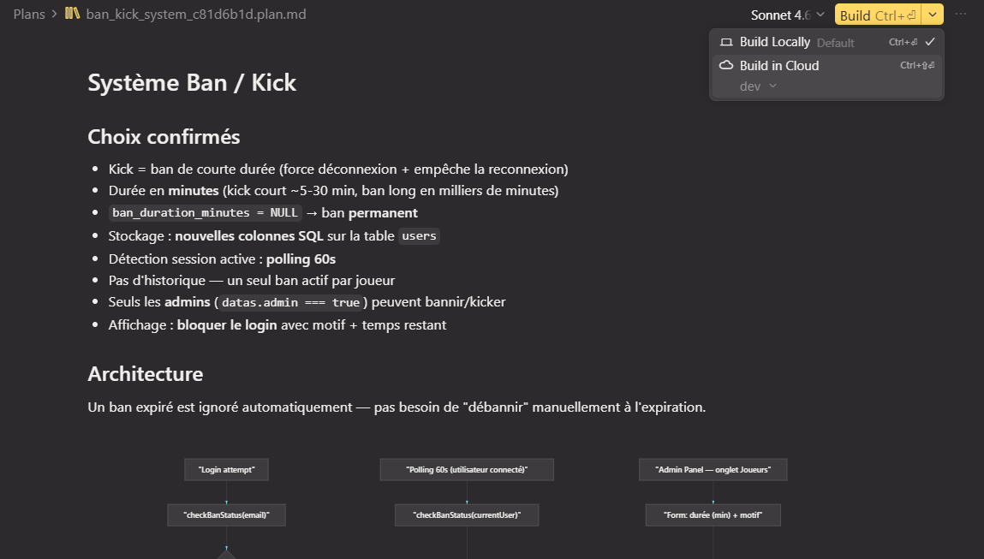Select the Build Locally menu option
The width and height of the screenshot is (984, 559).
[x=774, y=42]
